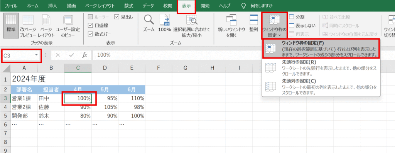395x153 pixels.
Task: Select cell with 2024年度
Action: tap(24, 79)
